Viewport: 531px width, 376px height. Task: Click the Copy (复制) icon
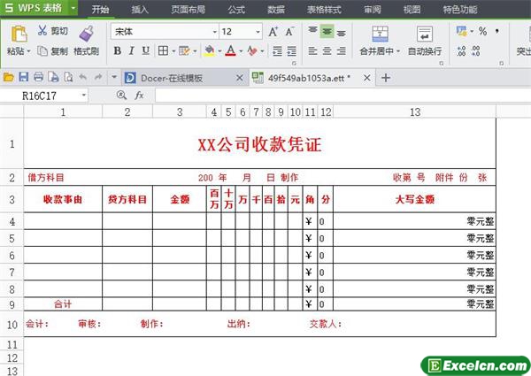(42, 51)
